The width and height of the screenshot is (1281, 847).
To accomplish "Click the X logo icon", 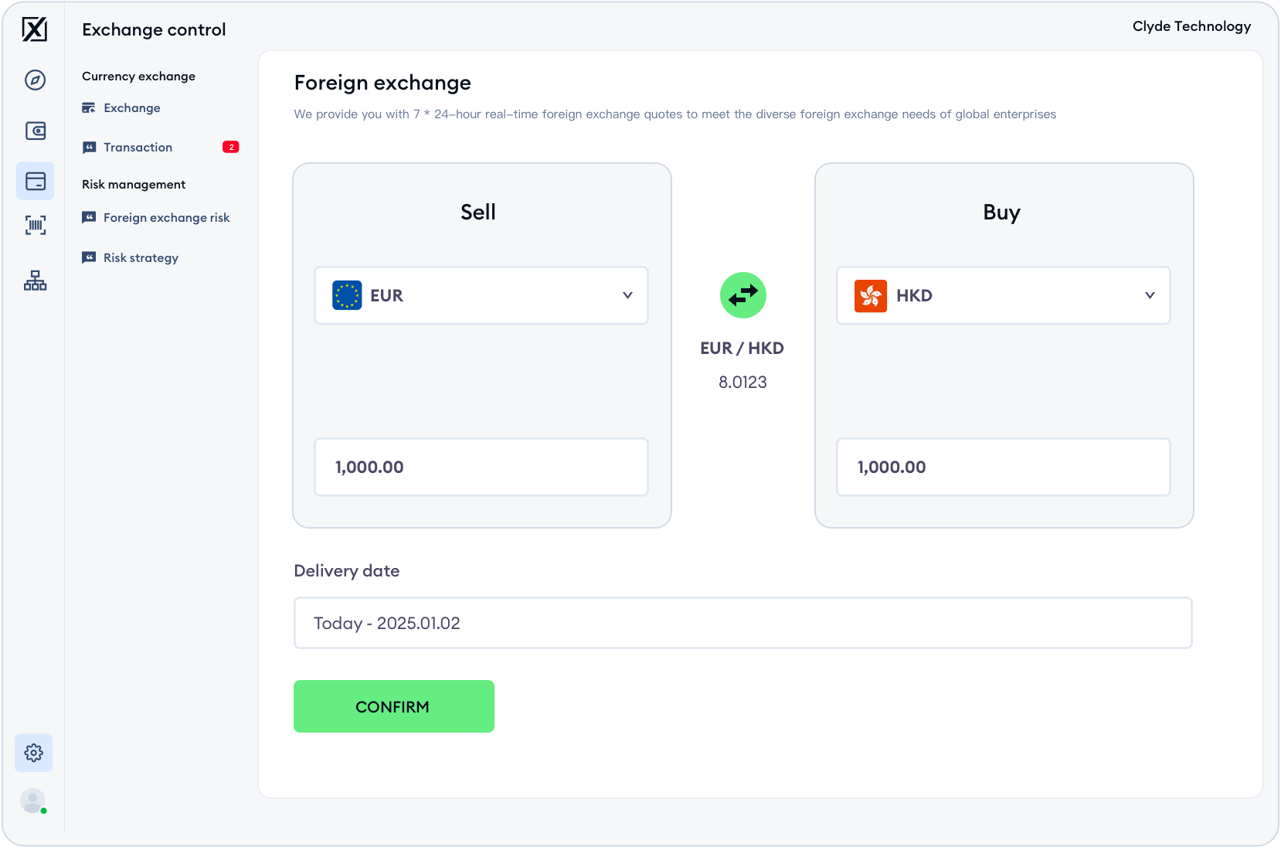I will pyautogui.click(x=35, y=30).
